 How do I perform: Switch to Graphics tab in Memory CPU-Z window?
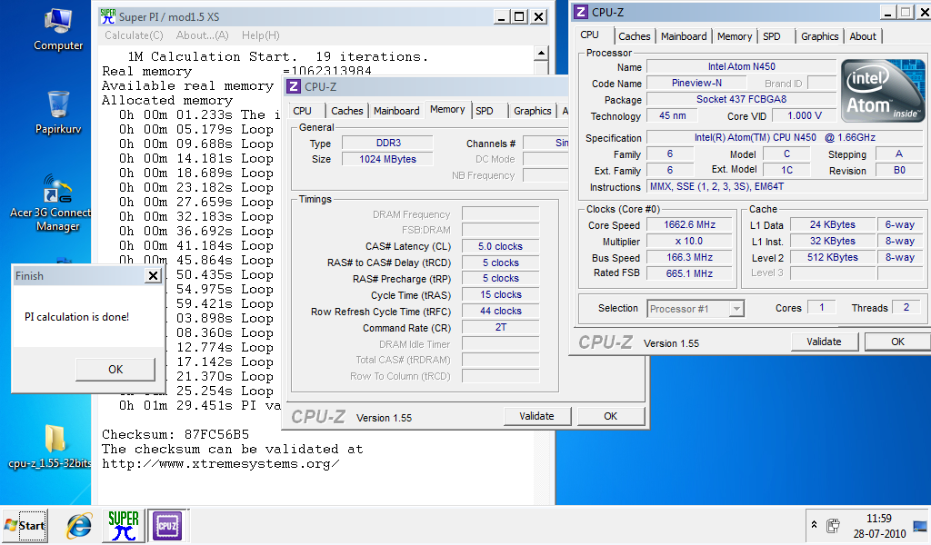click(x=533, y=111)
